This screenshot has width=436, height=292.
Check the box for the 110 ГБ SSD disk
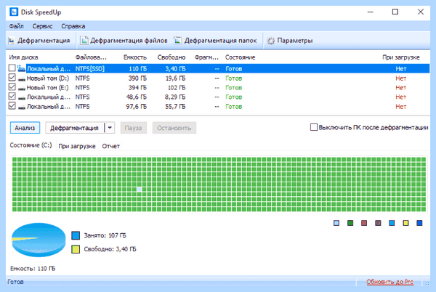coord(12,68)
